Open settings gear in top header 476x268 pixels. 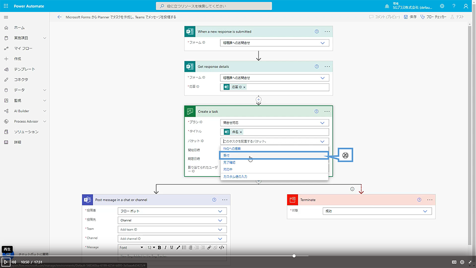pos(442,6)
